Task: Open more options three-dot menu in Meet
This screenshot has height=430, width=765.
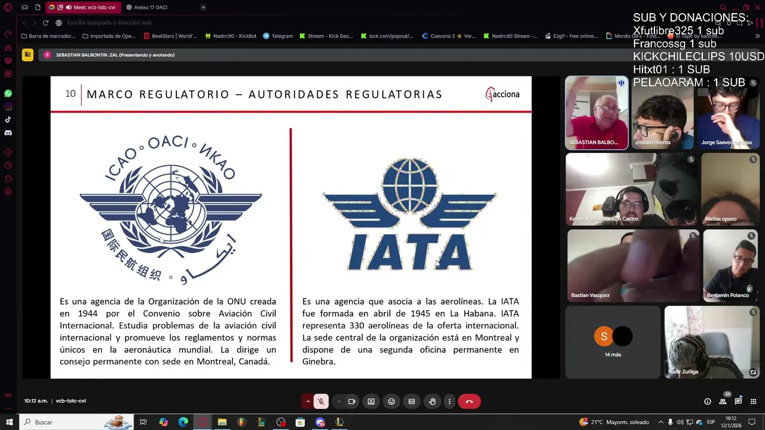Action: pos(449,401)
